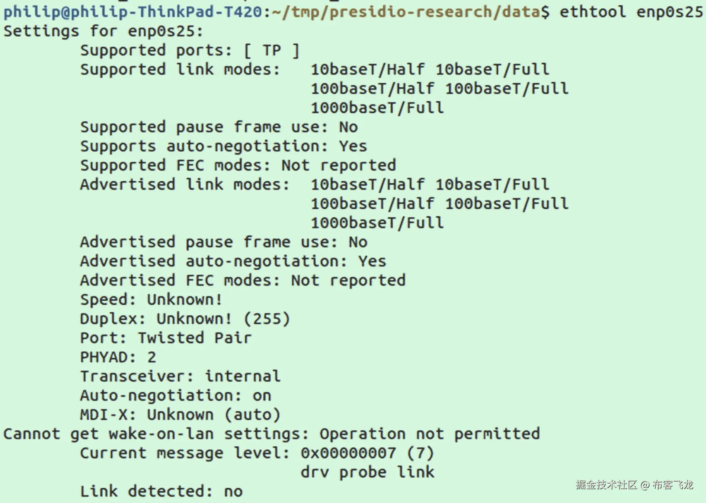
Task: Click the 'Supported ports: [ TP ]' line
Action: [x=190, y=51]
